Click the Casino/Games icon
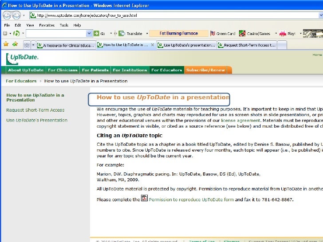 (242, 33)
